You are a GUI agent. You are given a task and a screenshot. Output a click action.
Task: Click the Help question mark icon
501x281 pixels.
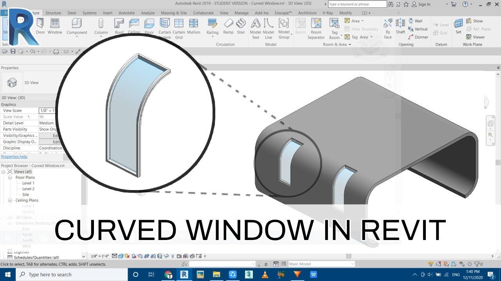465,4
